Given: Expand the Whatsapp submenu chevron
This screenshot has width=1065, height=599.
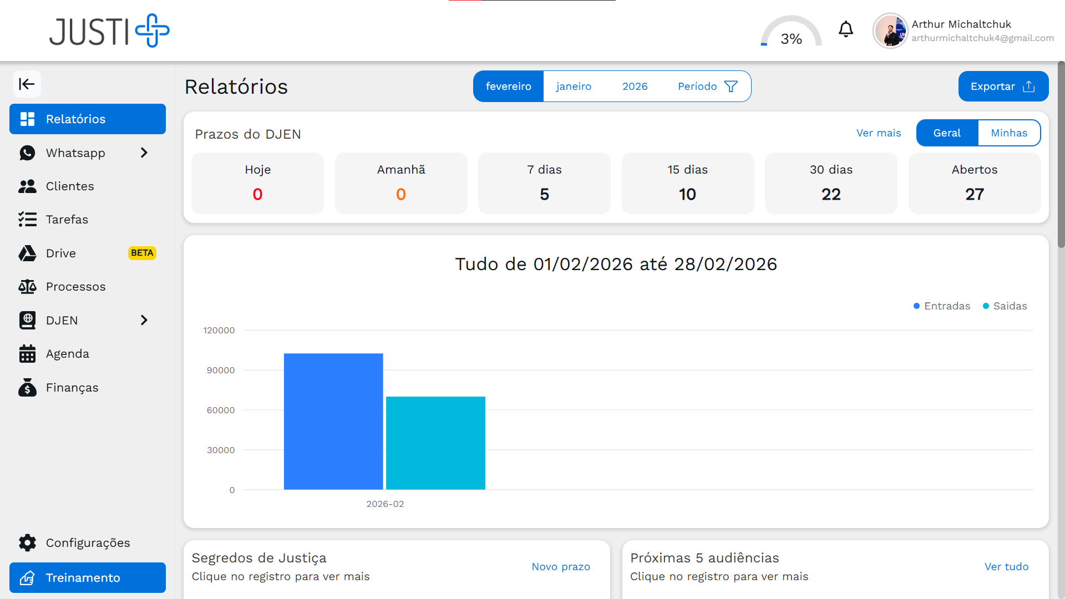Looking at the screenshot, I should point(144,153).
